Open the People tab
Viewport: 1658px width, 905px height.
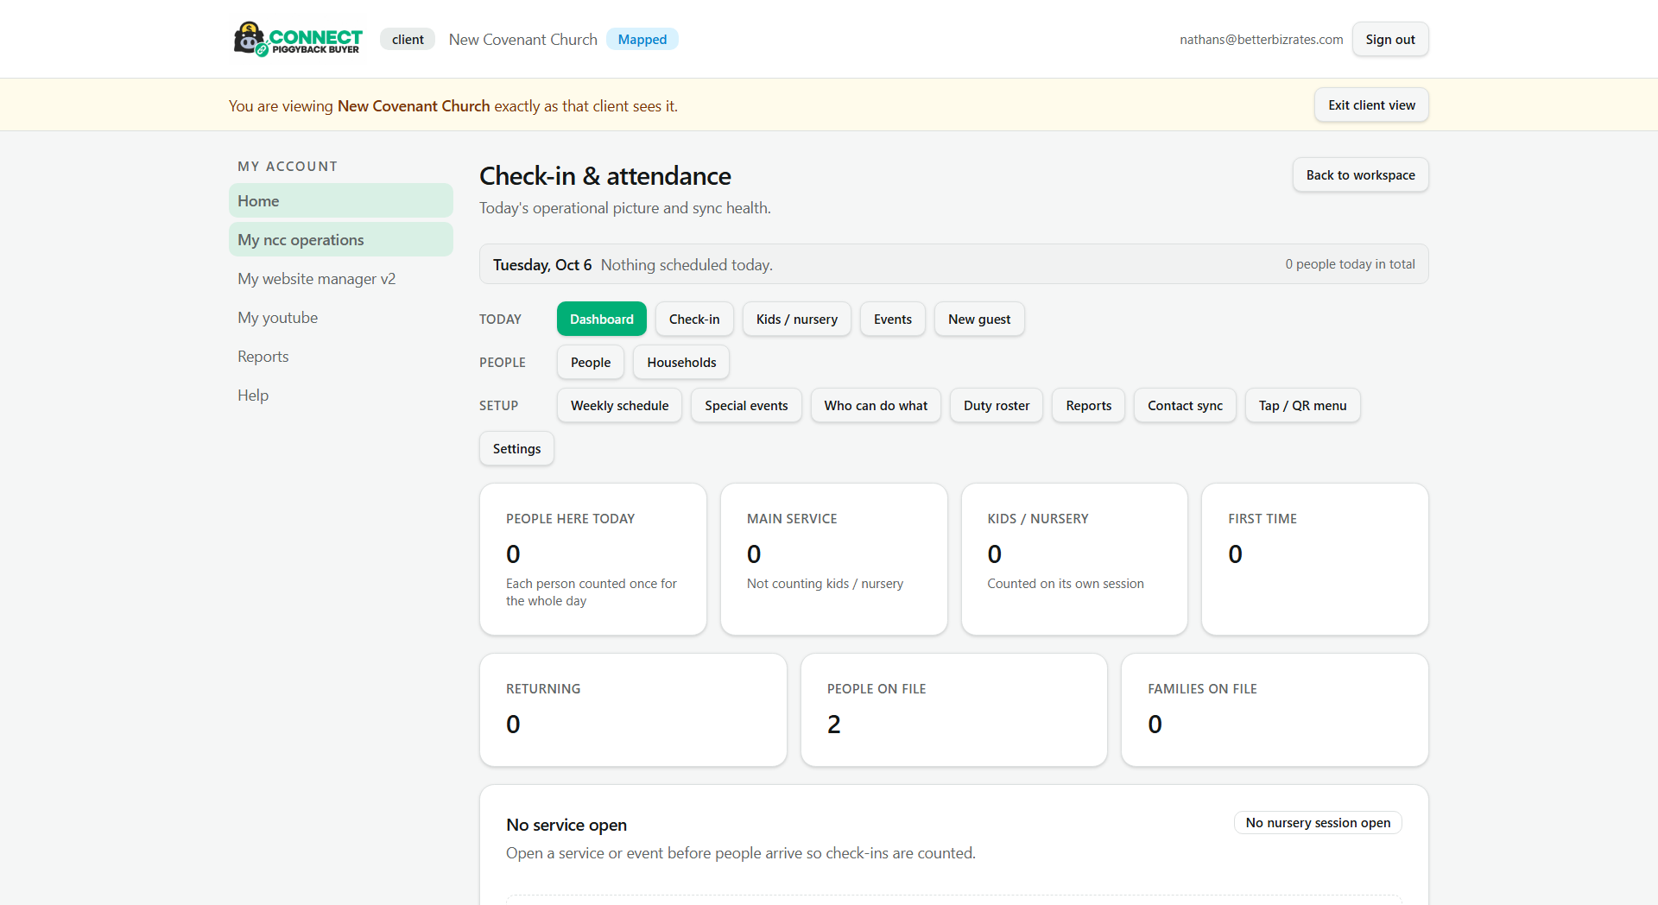tap(591, 363)
